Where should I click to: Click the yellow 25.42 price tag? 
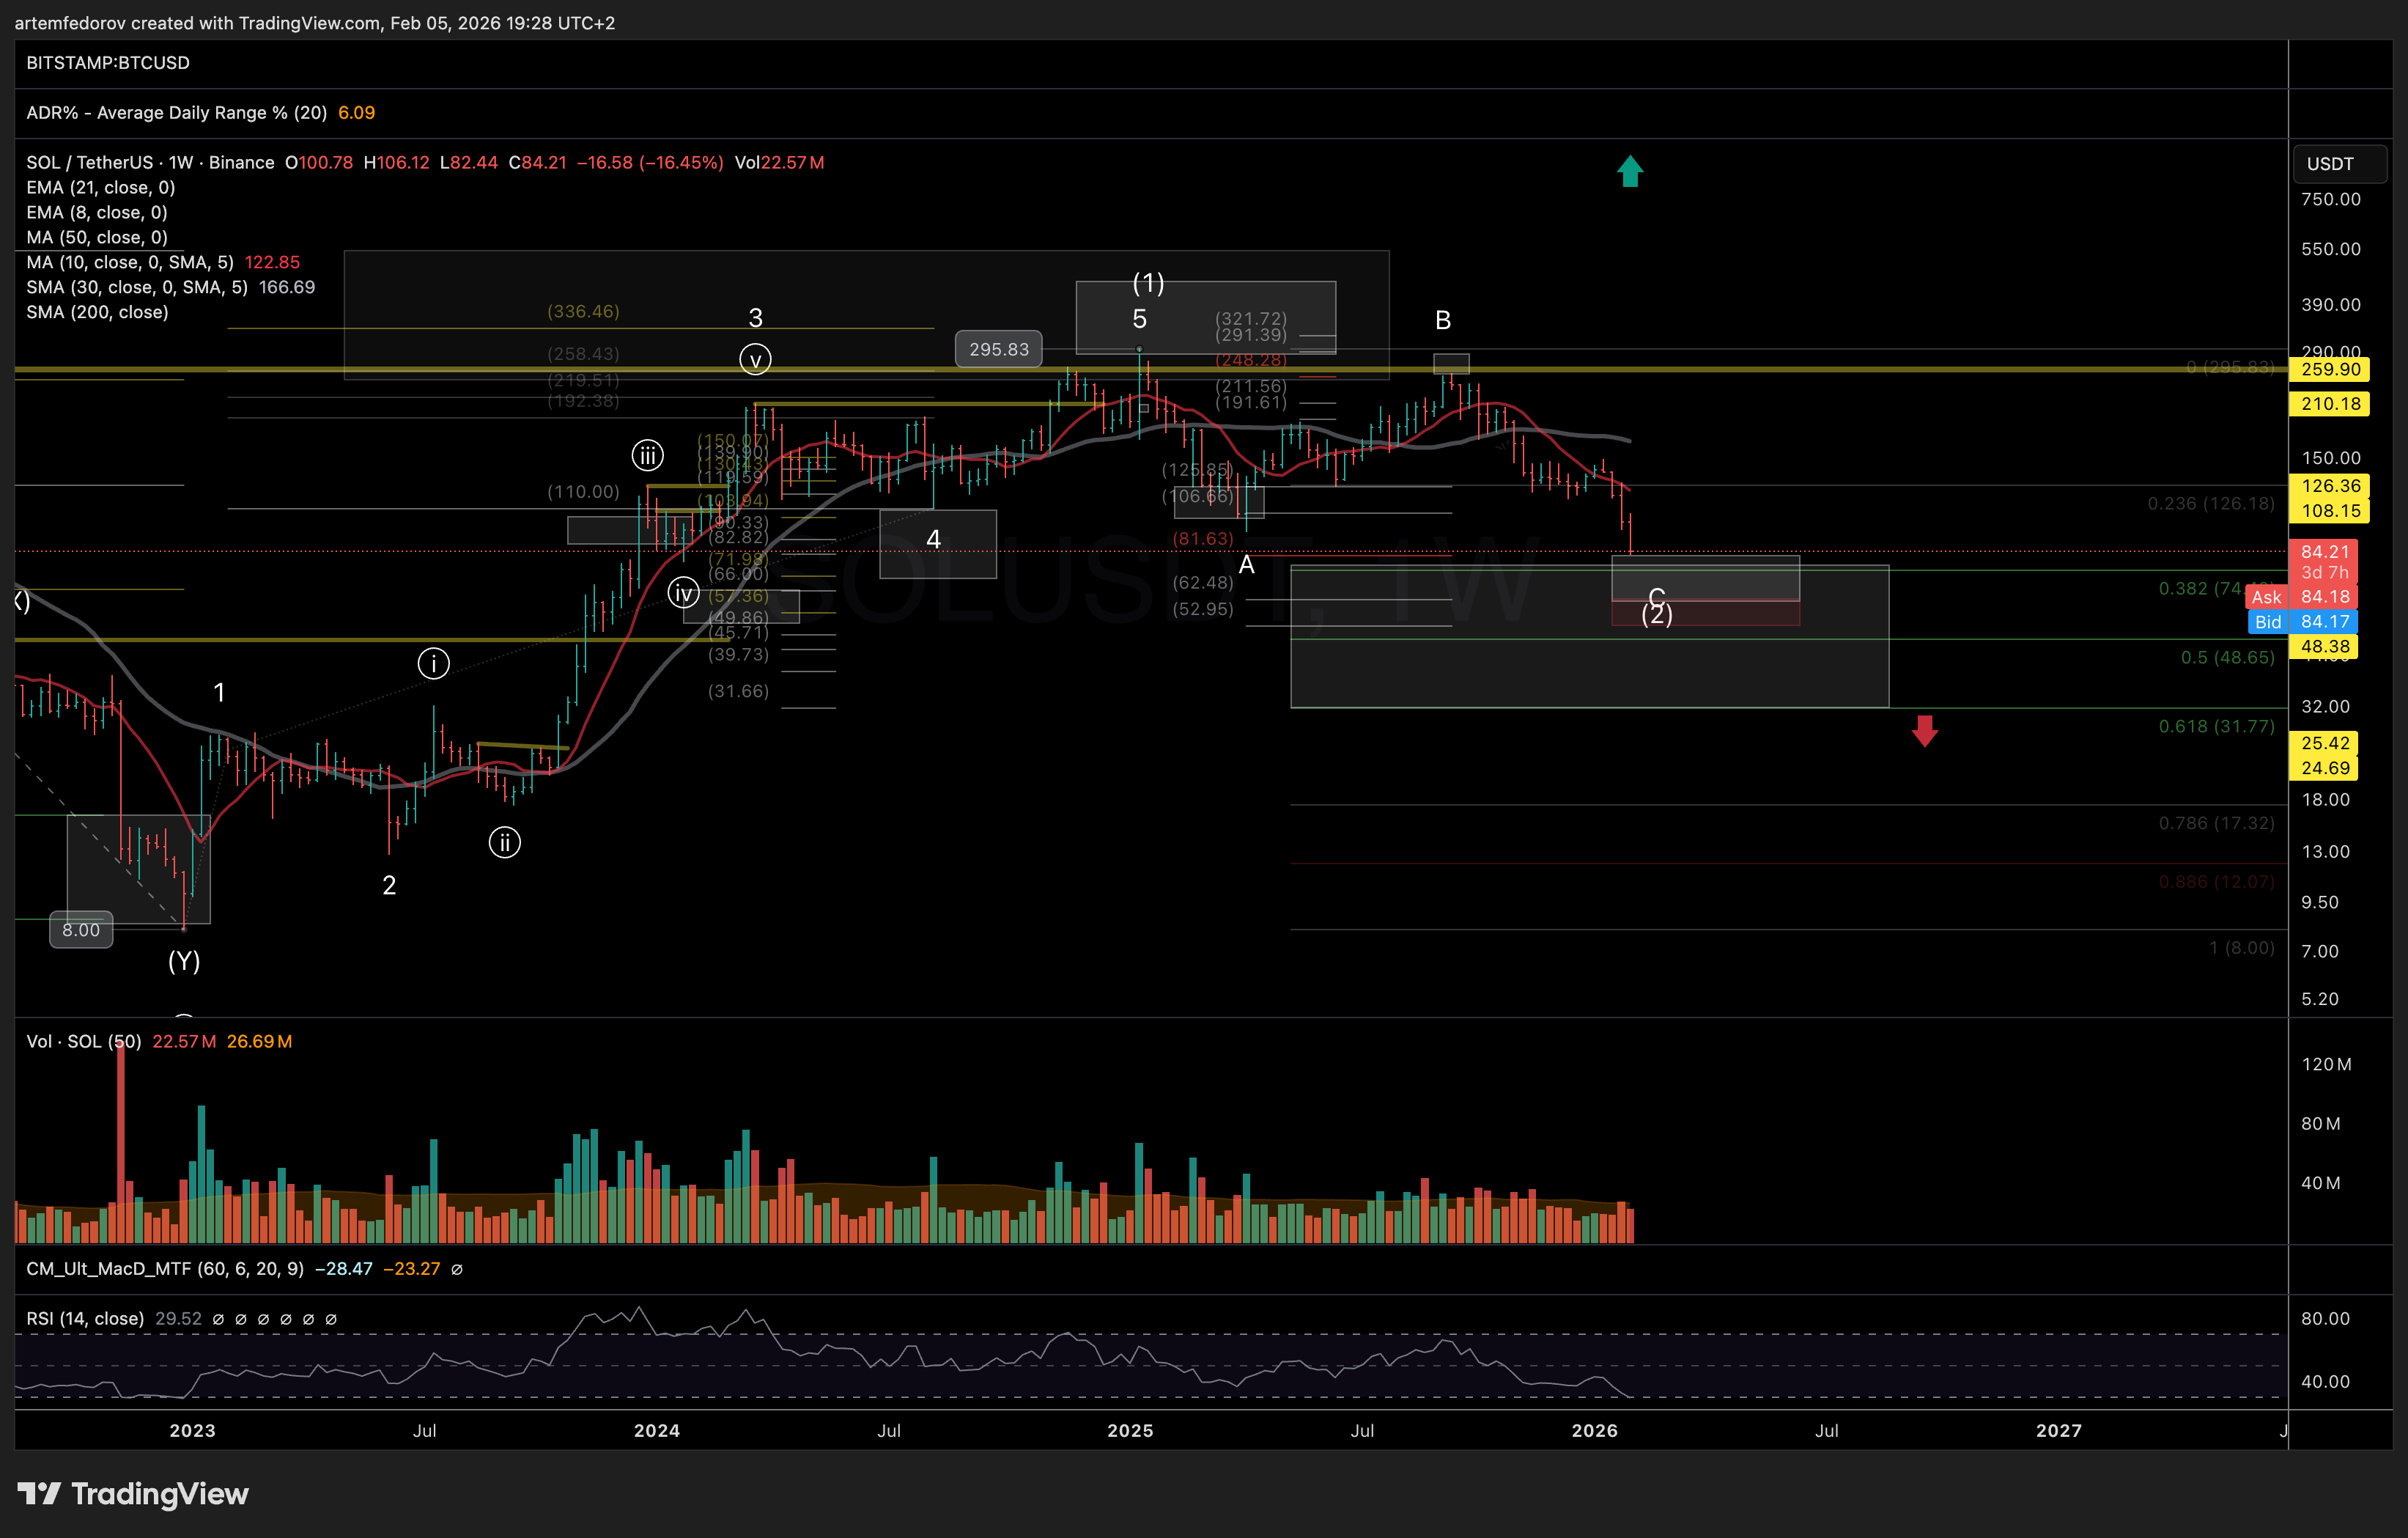(x=2324, y=743)
